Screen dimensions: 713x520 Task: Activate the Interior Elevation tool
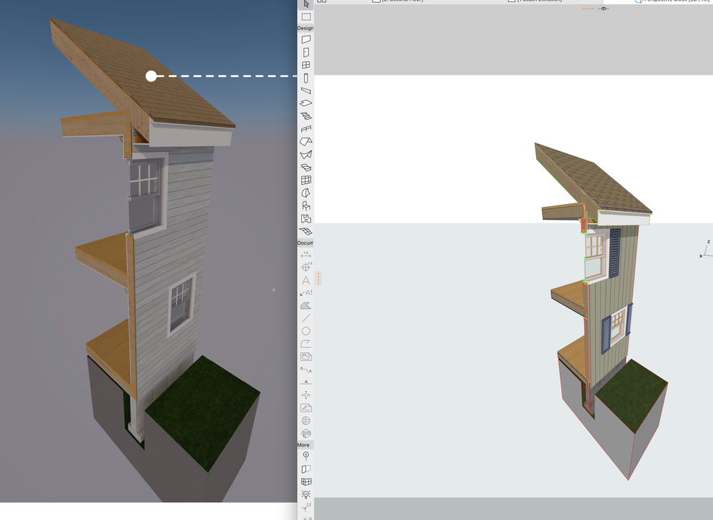pyautogui.click(x=306, y=395)
